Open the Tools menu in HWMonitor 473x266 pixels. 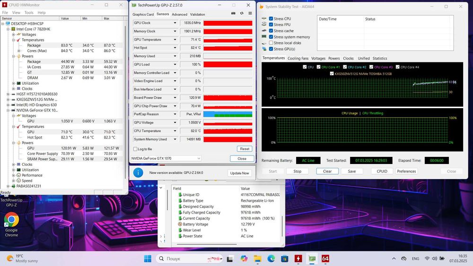[29, 12]
